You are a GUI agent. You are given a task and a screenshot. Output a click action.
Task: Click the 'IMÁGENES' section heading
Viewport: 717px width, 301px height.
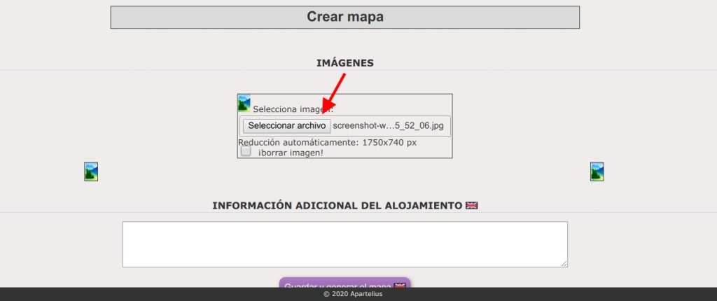[344, 63]
